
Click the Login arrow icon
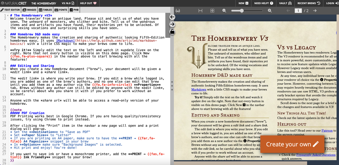point(337,3)
